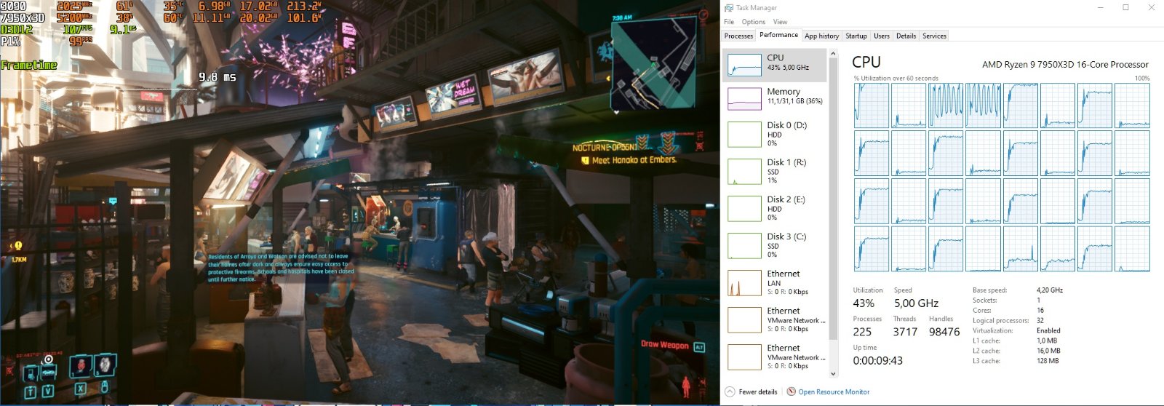1164x406 pixels.
Task: Select Memory in the performance sidebar
Action: pyautogui.click(x=775, y=97)
